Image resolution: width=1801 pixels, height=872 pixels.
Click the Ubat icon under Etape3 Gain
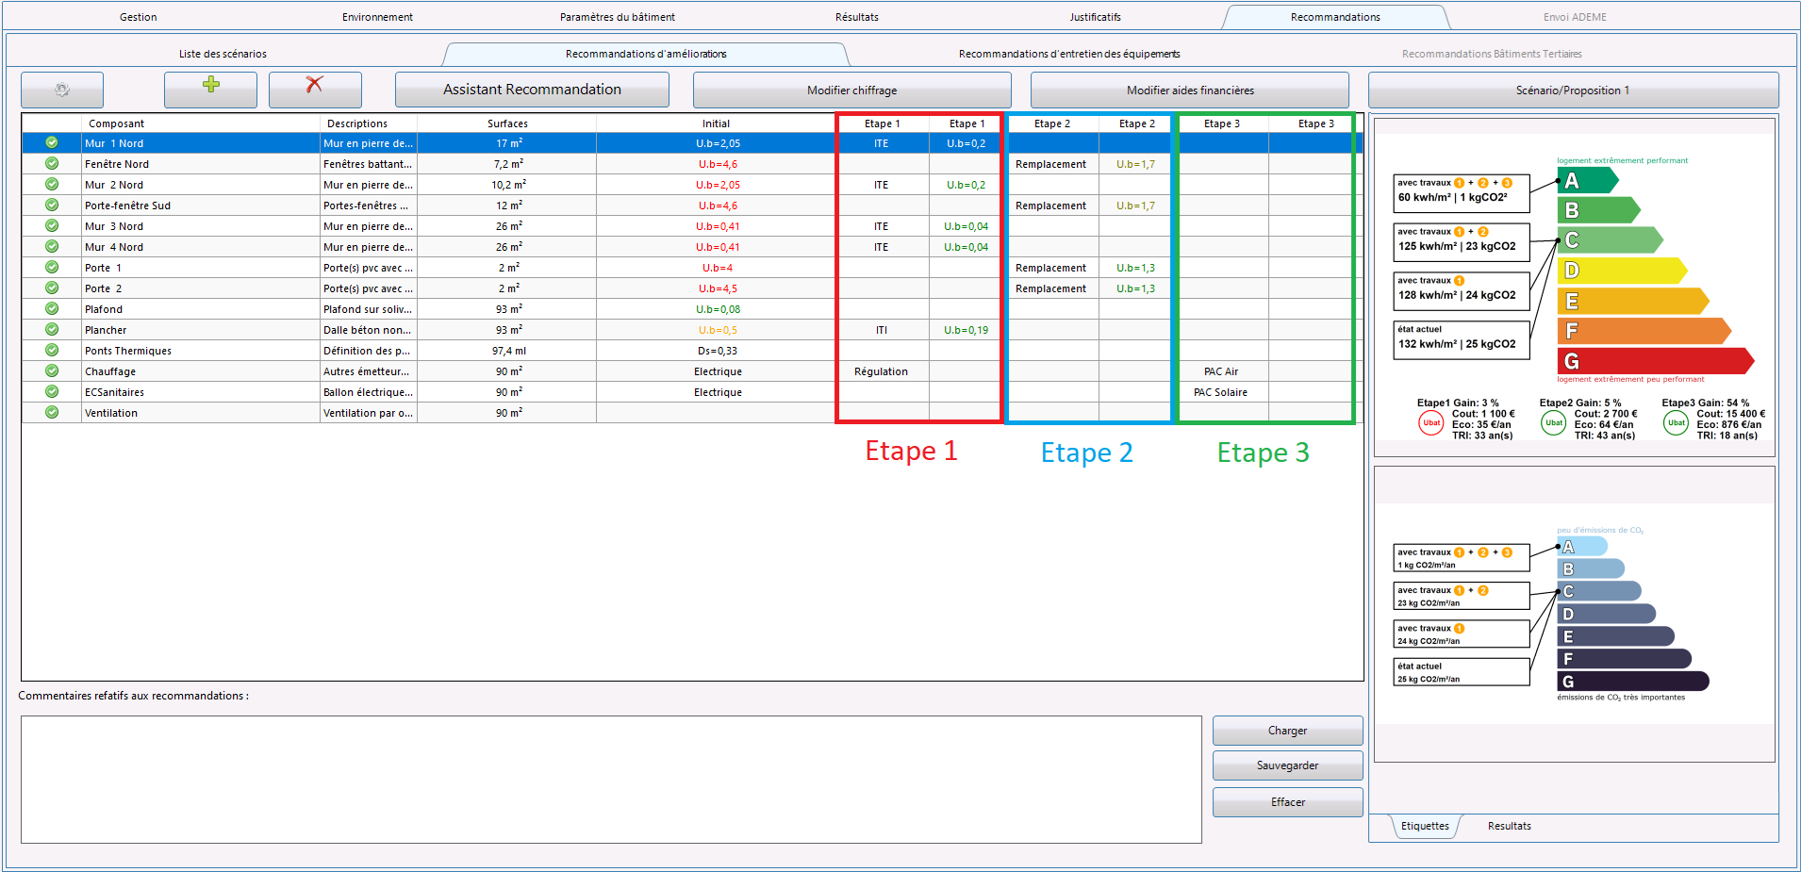tap(1677, 423)
